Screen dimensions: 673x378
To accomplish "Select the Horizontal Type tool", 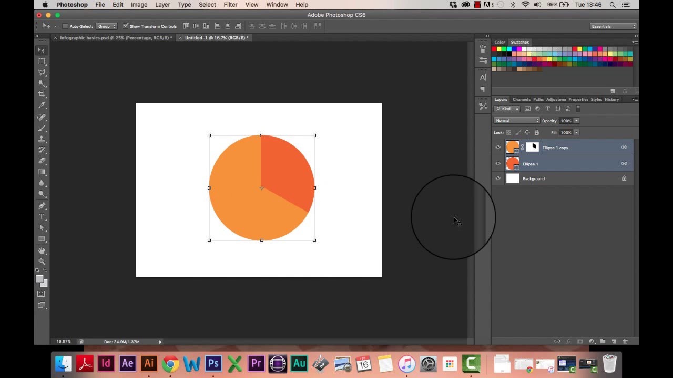I will click(x=42, y=217).
